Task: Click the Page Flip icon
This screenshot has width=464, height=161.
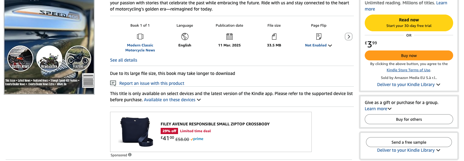Action: pos(319,37)
